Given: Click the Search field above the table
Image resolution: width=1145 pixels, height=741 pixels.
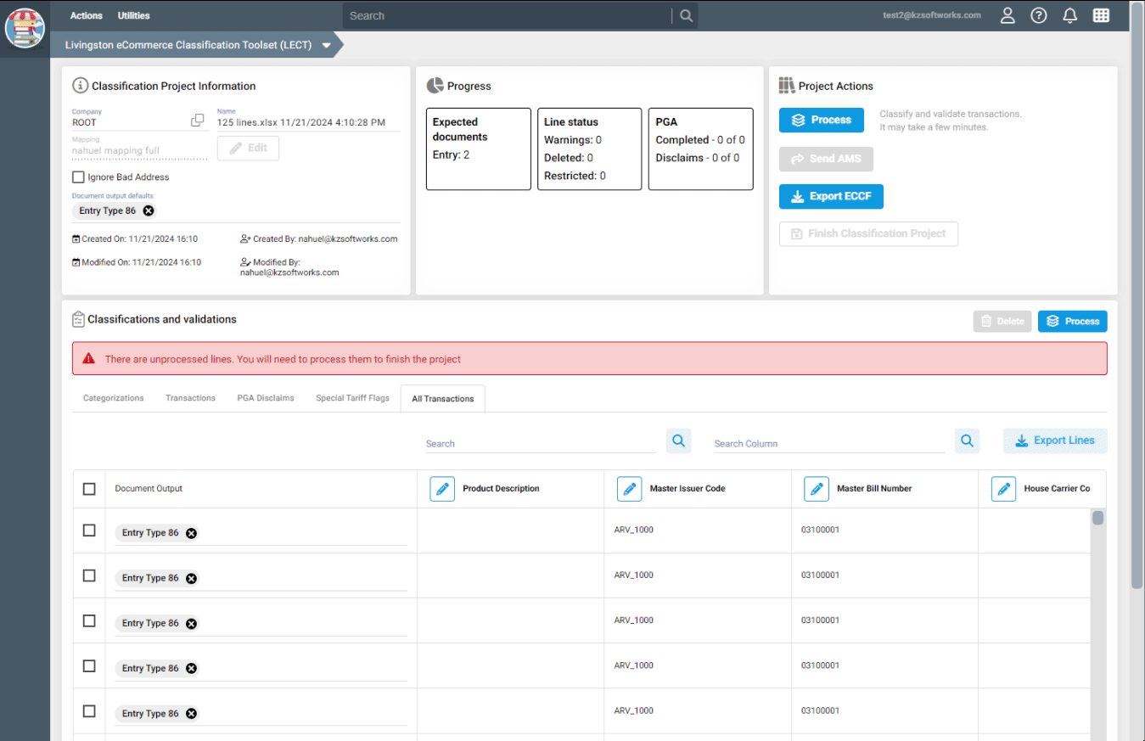Looking at the screenshot, I should tap(542, 443).
